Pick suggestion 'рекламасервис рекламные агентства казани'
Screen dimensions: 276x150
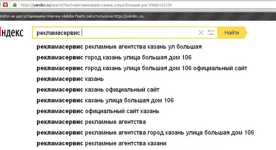[101, 143]
